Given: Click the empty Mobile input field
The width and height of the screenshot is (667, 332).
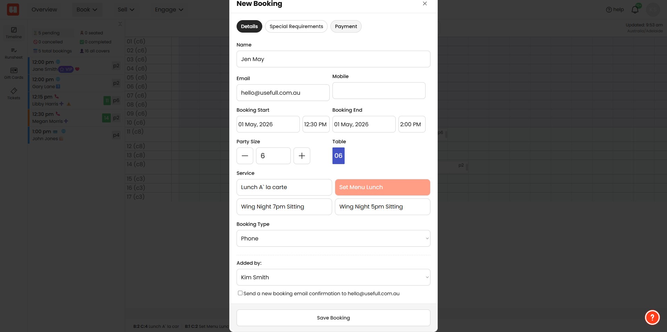Looking at the screenshot, I should pos(379,91).
